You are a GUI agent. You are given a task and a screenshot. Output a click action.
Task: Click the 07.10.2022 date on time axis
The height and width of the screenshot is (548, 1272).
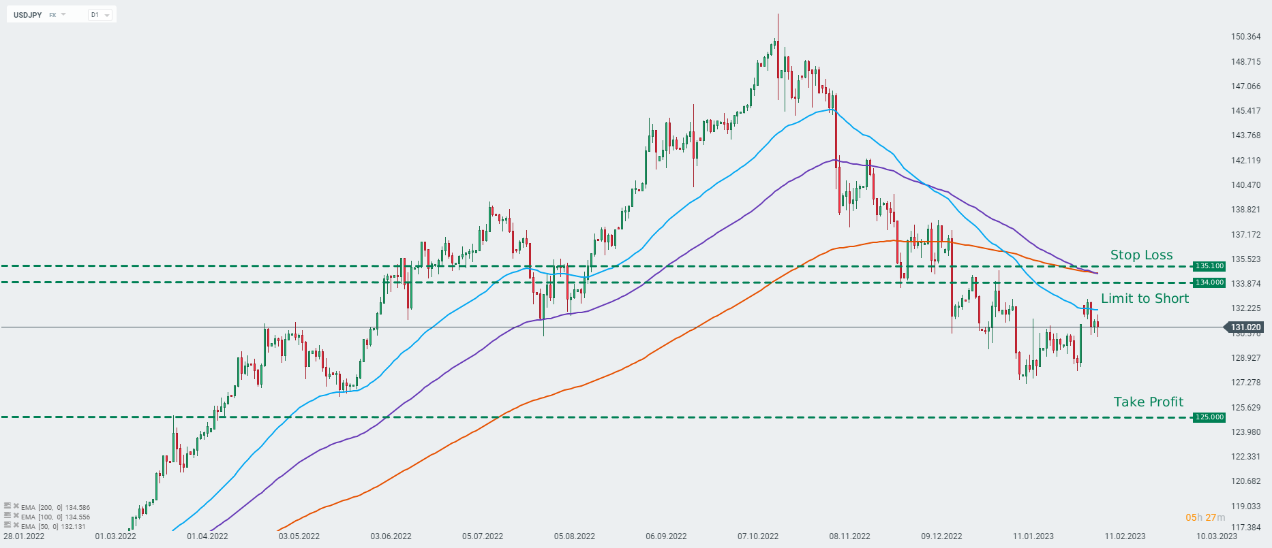pos(758,536)
